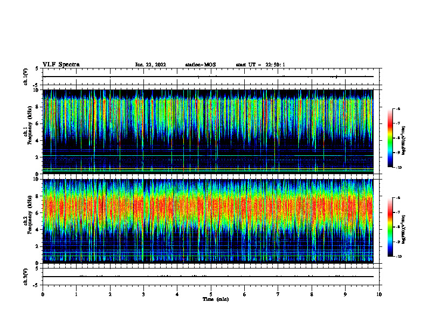Click the "Time (min)" x-axis label
The height and width of the screenshot is (330, 427).
click(x=216, y=299)
